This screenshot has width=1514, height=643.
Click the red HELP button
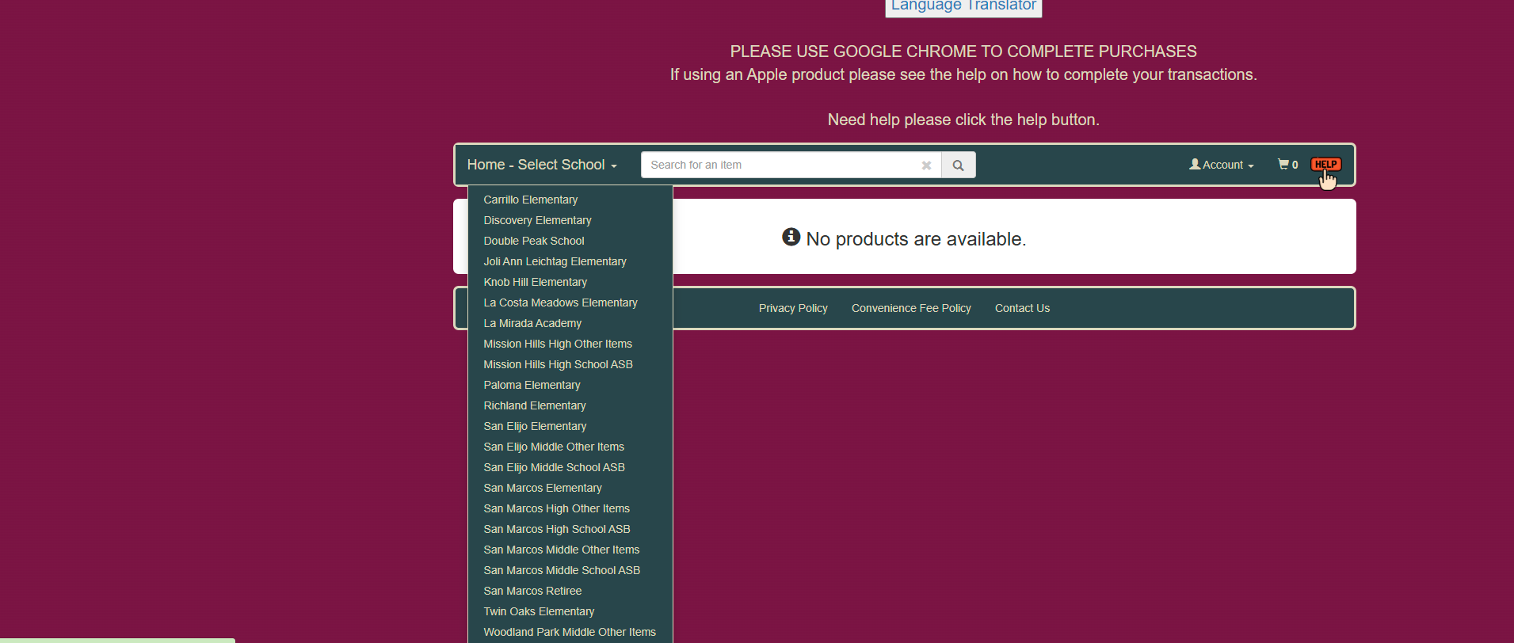pos(1325,165)
